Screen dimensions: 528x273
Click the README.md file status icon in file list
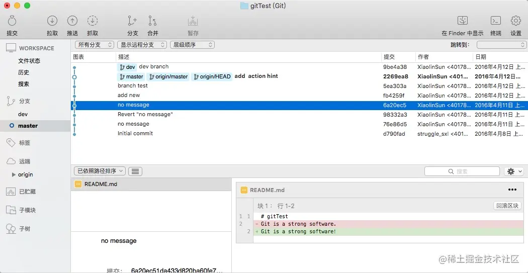(78, 184)
